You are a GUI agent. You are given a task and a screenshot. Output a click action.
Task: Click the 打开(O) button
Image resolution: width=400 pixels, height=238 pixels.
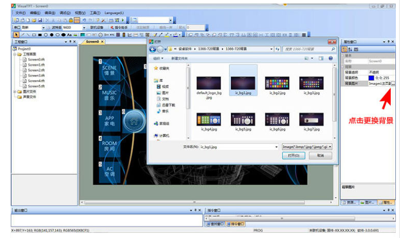tap(294, 155)
